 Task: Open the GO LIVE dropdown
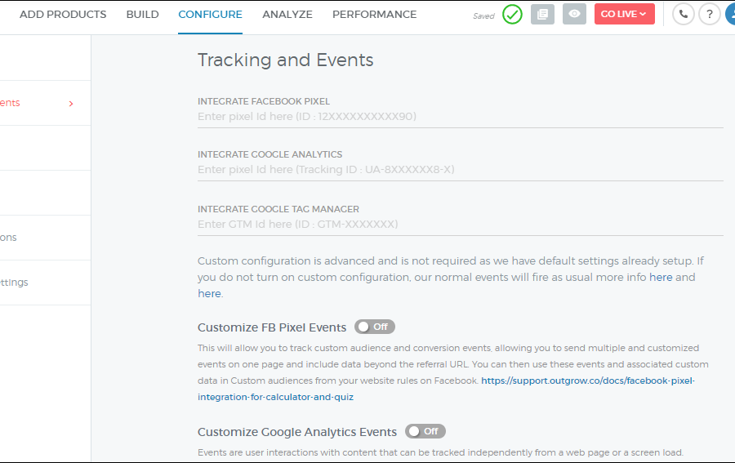624,15
